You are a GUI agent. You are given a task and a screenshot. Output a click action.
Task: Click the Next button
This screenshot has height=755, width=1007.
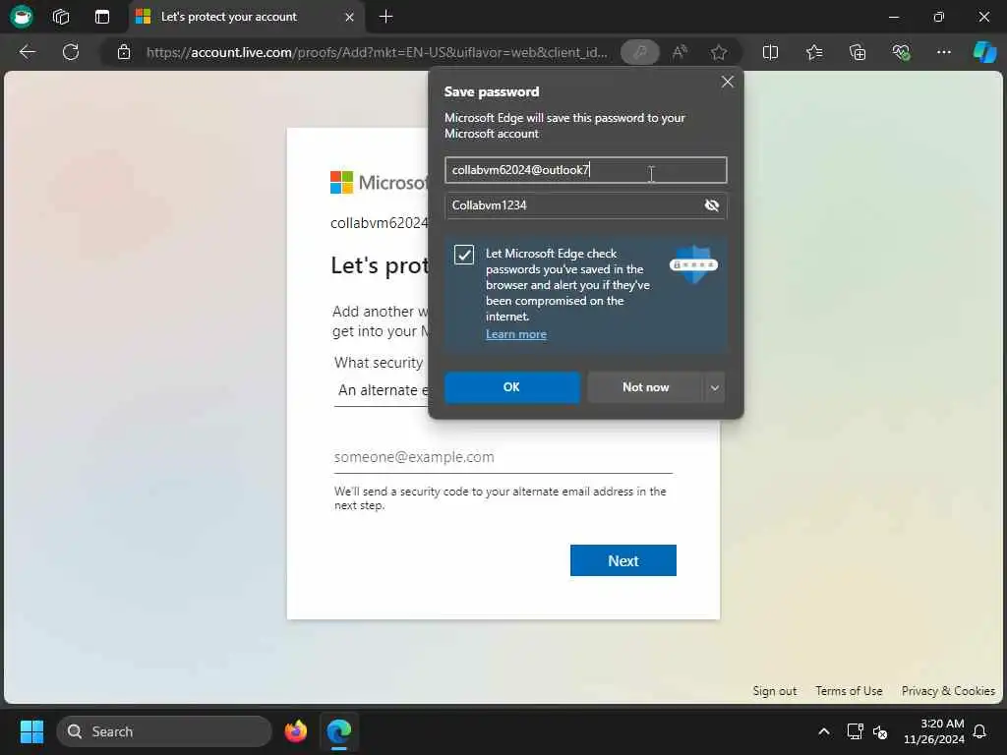(x=622, y=560)
